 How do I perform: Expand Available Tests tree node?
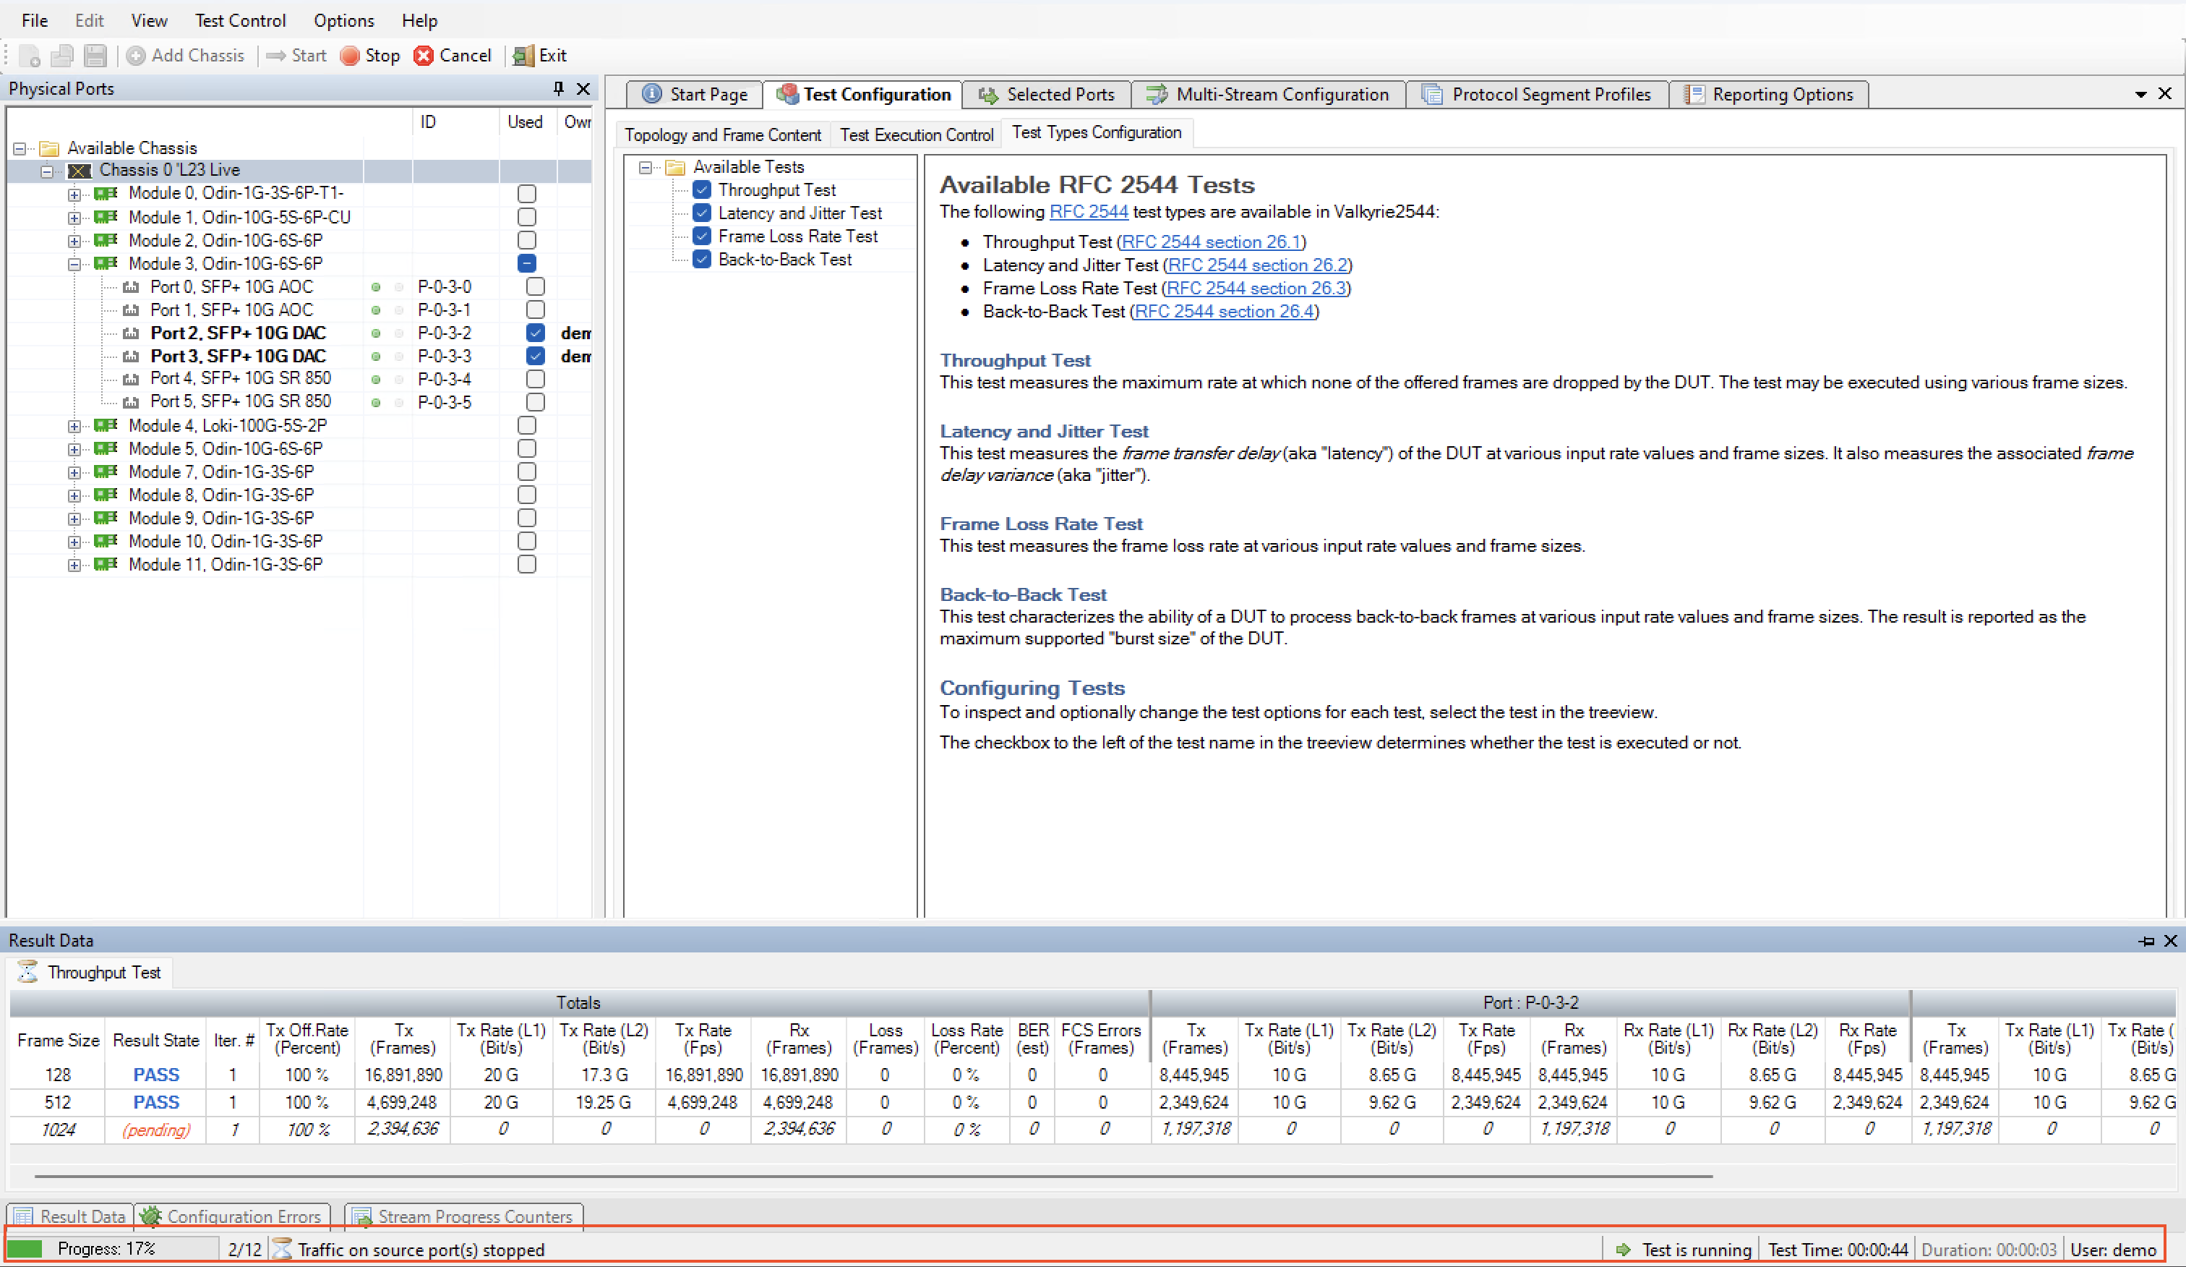click(640, 166)
